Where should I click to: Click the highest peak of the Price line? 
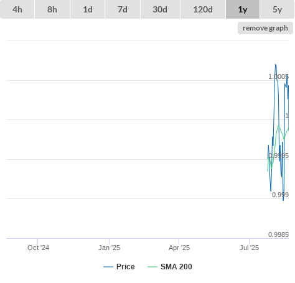pyautogui.click(x=276, y=65)
